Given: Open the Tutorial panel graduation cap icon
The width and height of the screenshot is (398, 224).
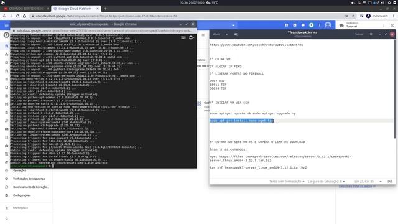Looking at the screenshot, I should pyautogui.click(x=341, y=26).
